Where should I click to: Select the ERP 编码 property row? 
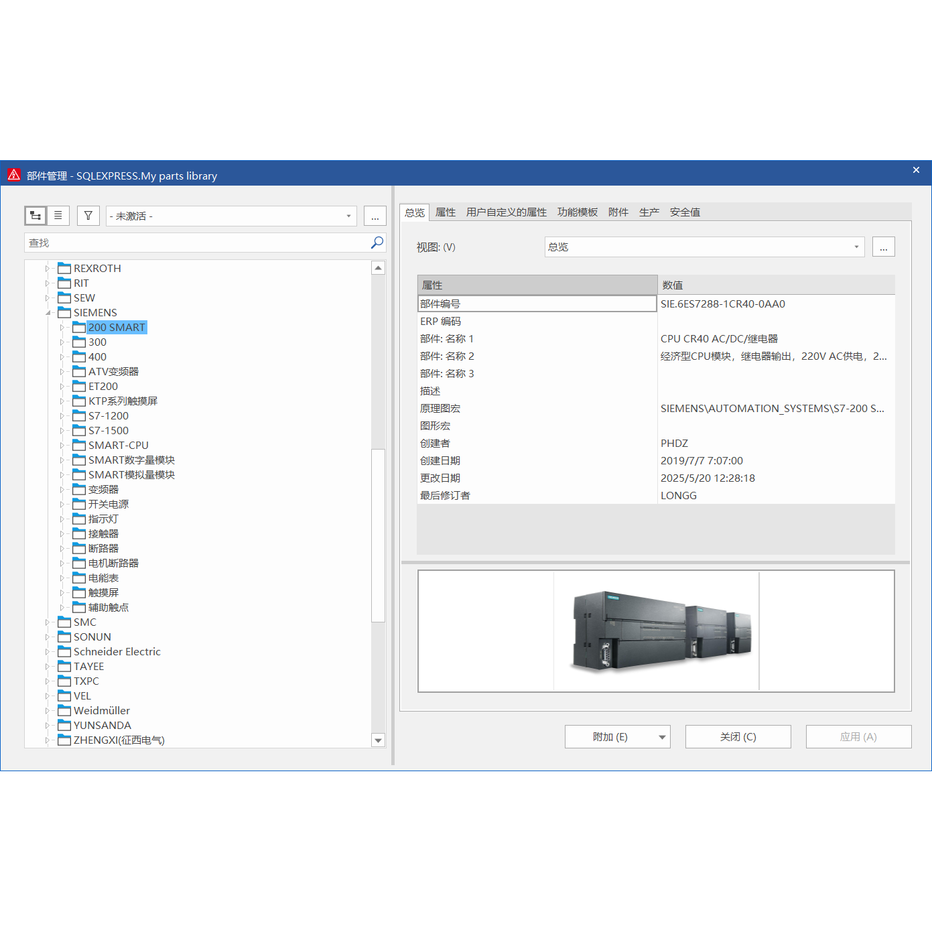coord(656,321)
